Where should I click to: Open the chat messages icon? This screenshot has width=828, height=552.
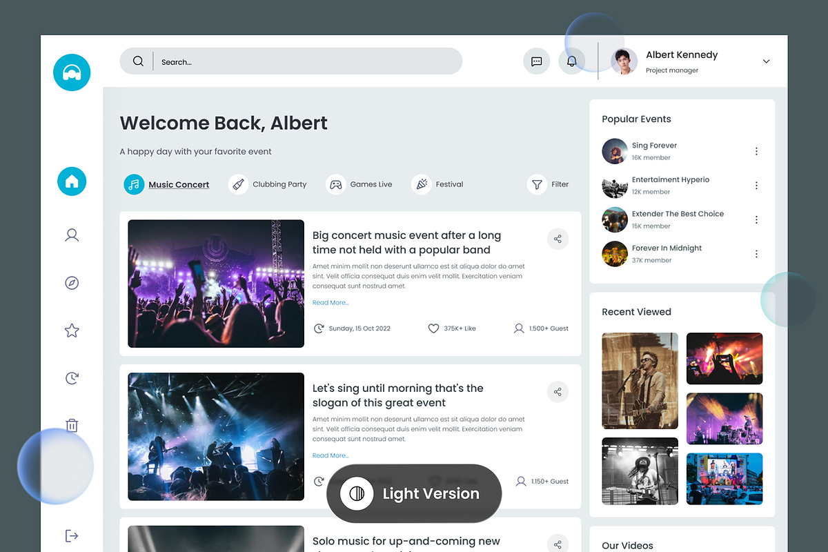(537, 61)
